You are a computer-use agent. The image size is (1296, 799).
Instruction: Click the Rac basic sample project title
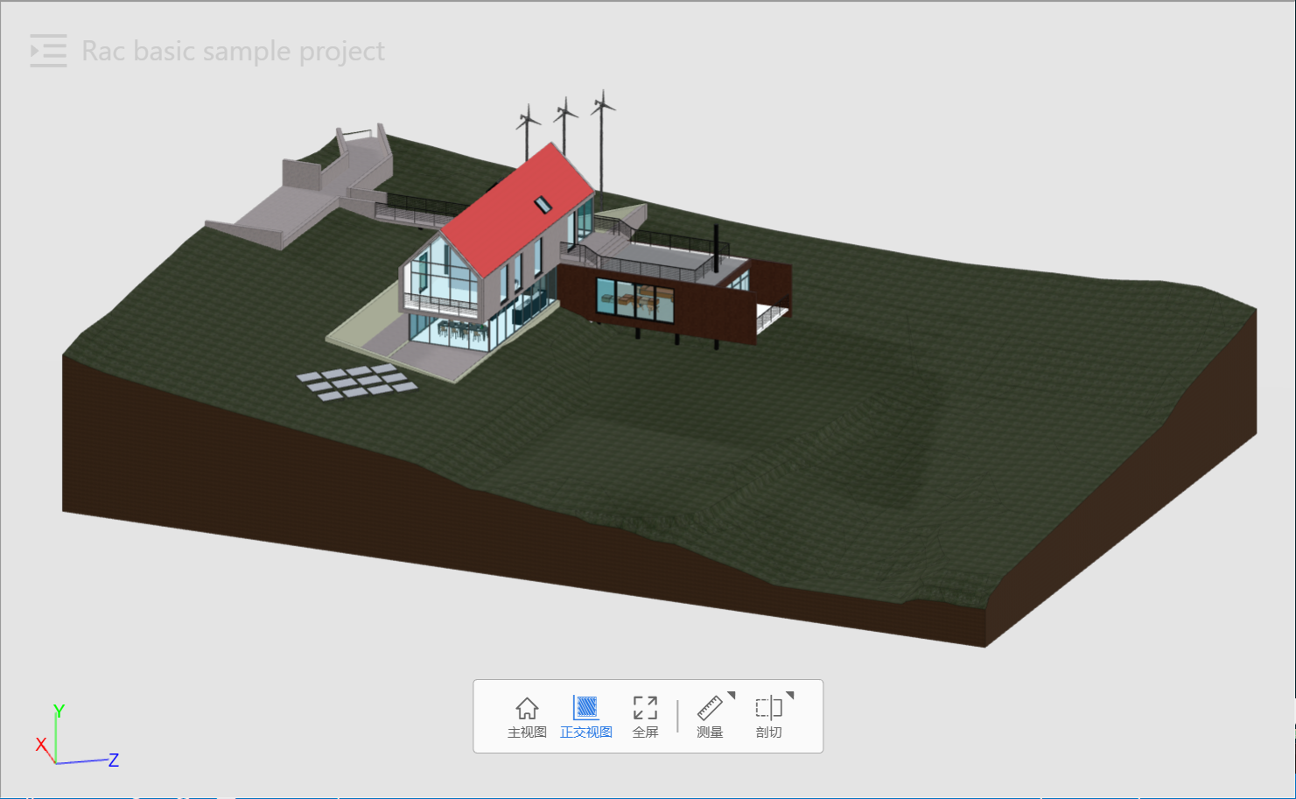(233, 51)
